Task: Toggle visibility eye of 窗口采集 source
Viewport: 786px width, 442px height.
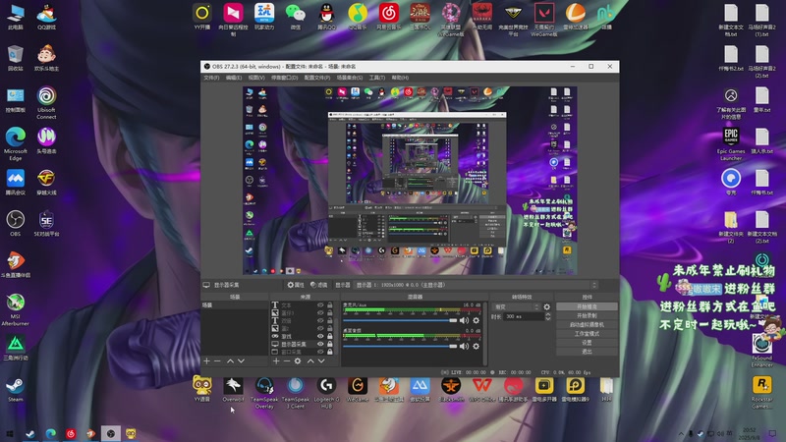Action: [320, 352]
